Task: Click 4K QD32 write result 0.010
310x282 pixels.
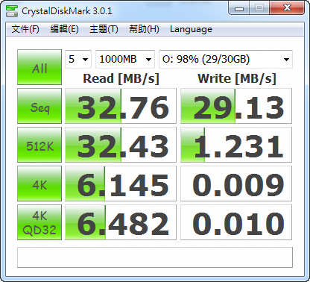Action: point(236,222)
